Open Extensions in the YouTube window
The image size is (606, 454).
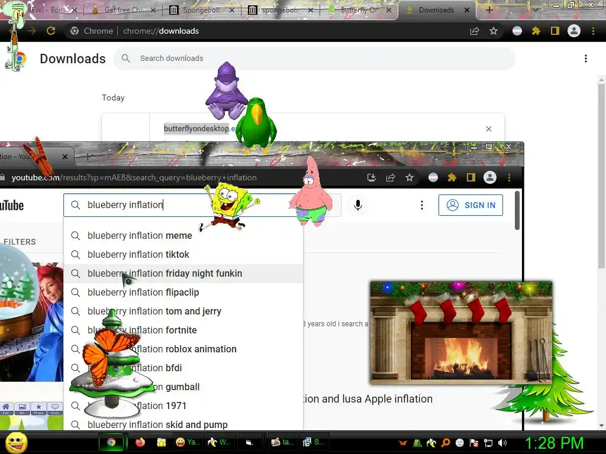click(x=452, y=177)
